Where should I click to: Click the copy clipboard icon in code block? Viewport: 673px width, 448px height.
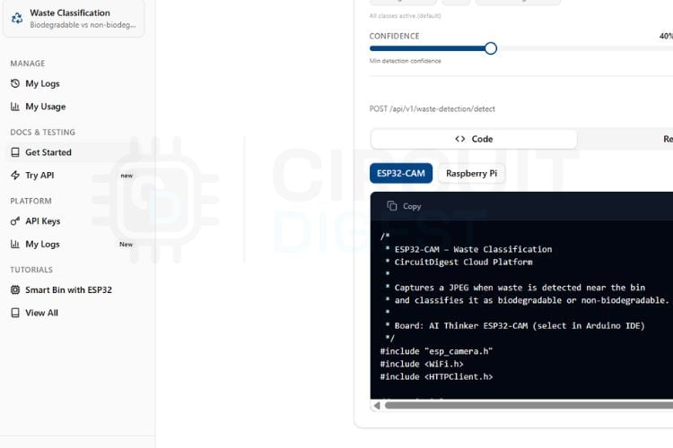click(x=391, y=206)
